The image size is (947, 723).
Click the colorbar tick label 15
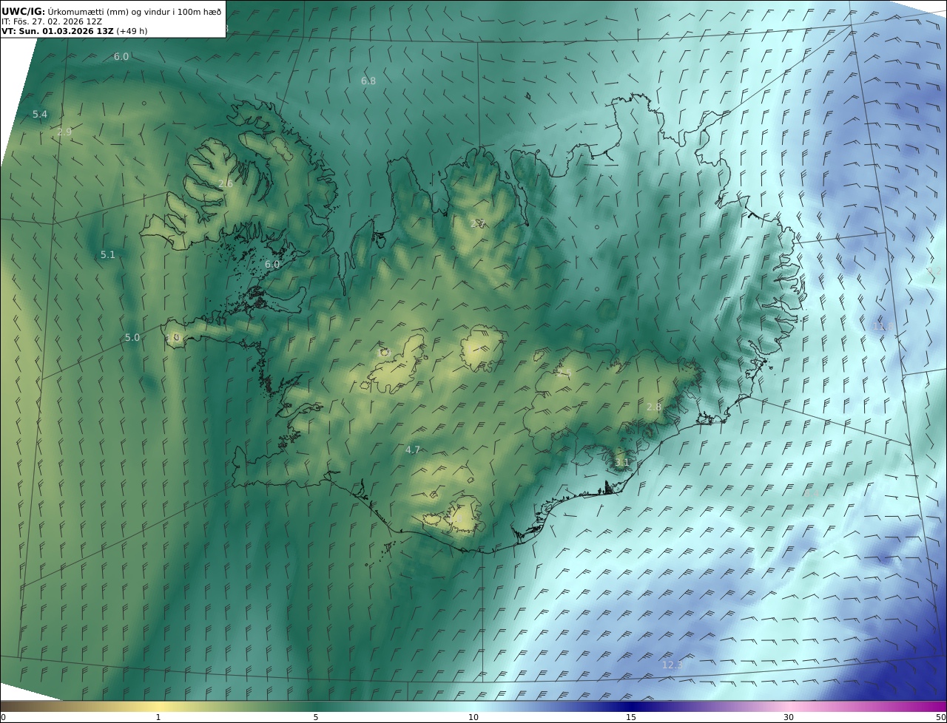point(631,717)
